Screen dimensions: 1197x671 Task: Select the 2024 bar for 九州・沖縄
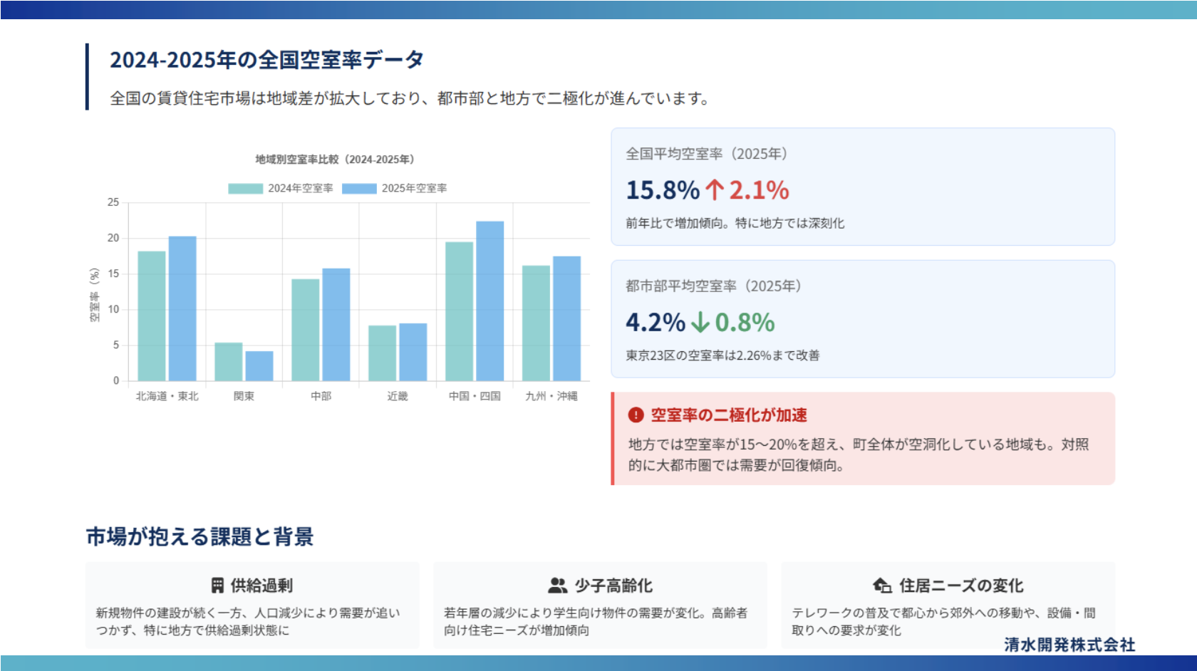[537, 323]
